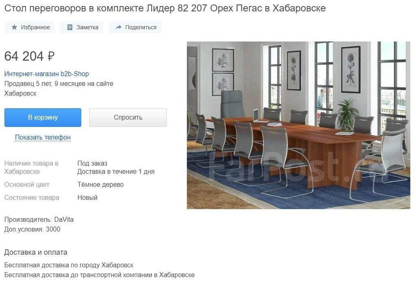Reveal the number via Показать телефон

point(43,138)
